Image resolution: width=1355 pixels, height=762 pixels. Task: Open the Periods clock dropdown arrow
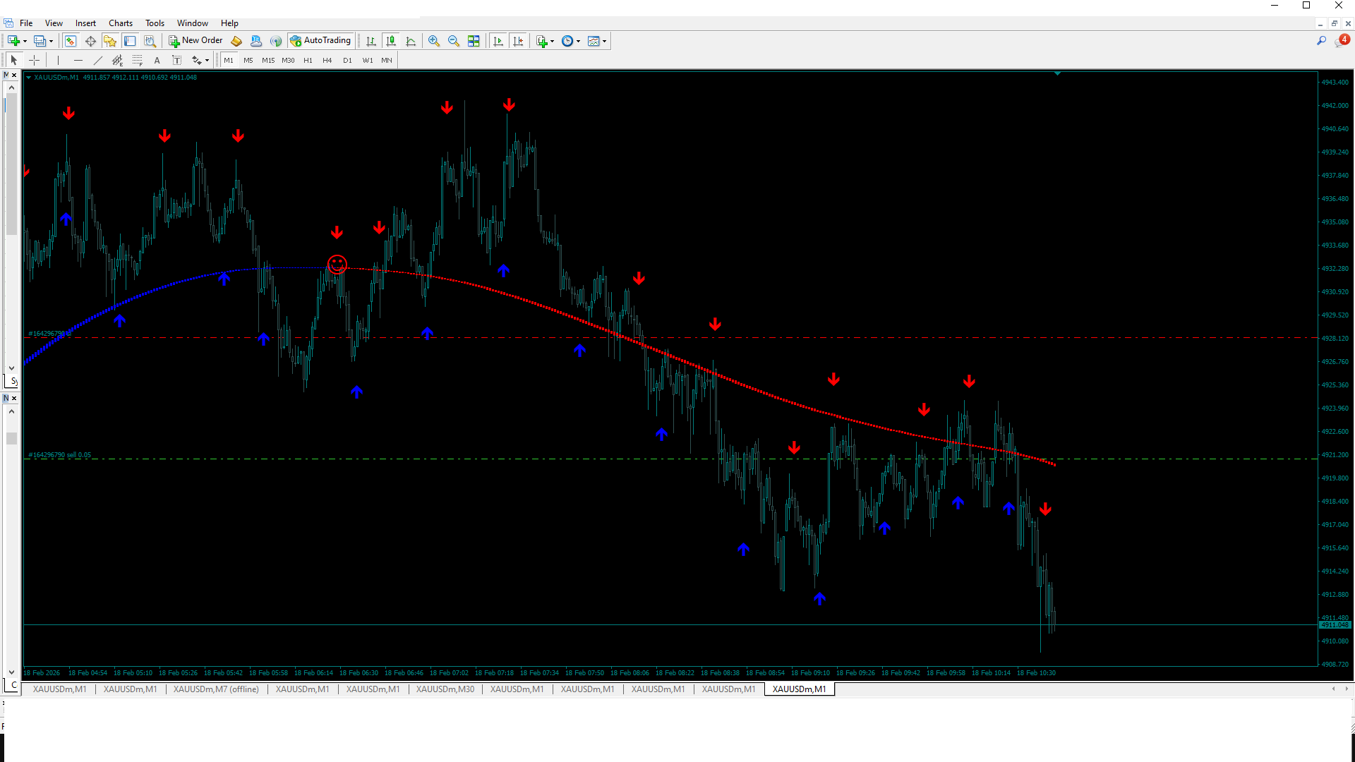[579, 41]
